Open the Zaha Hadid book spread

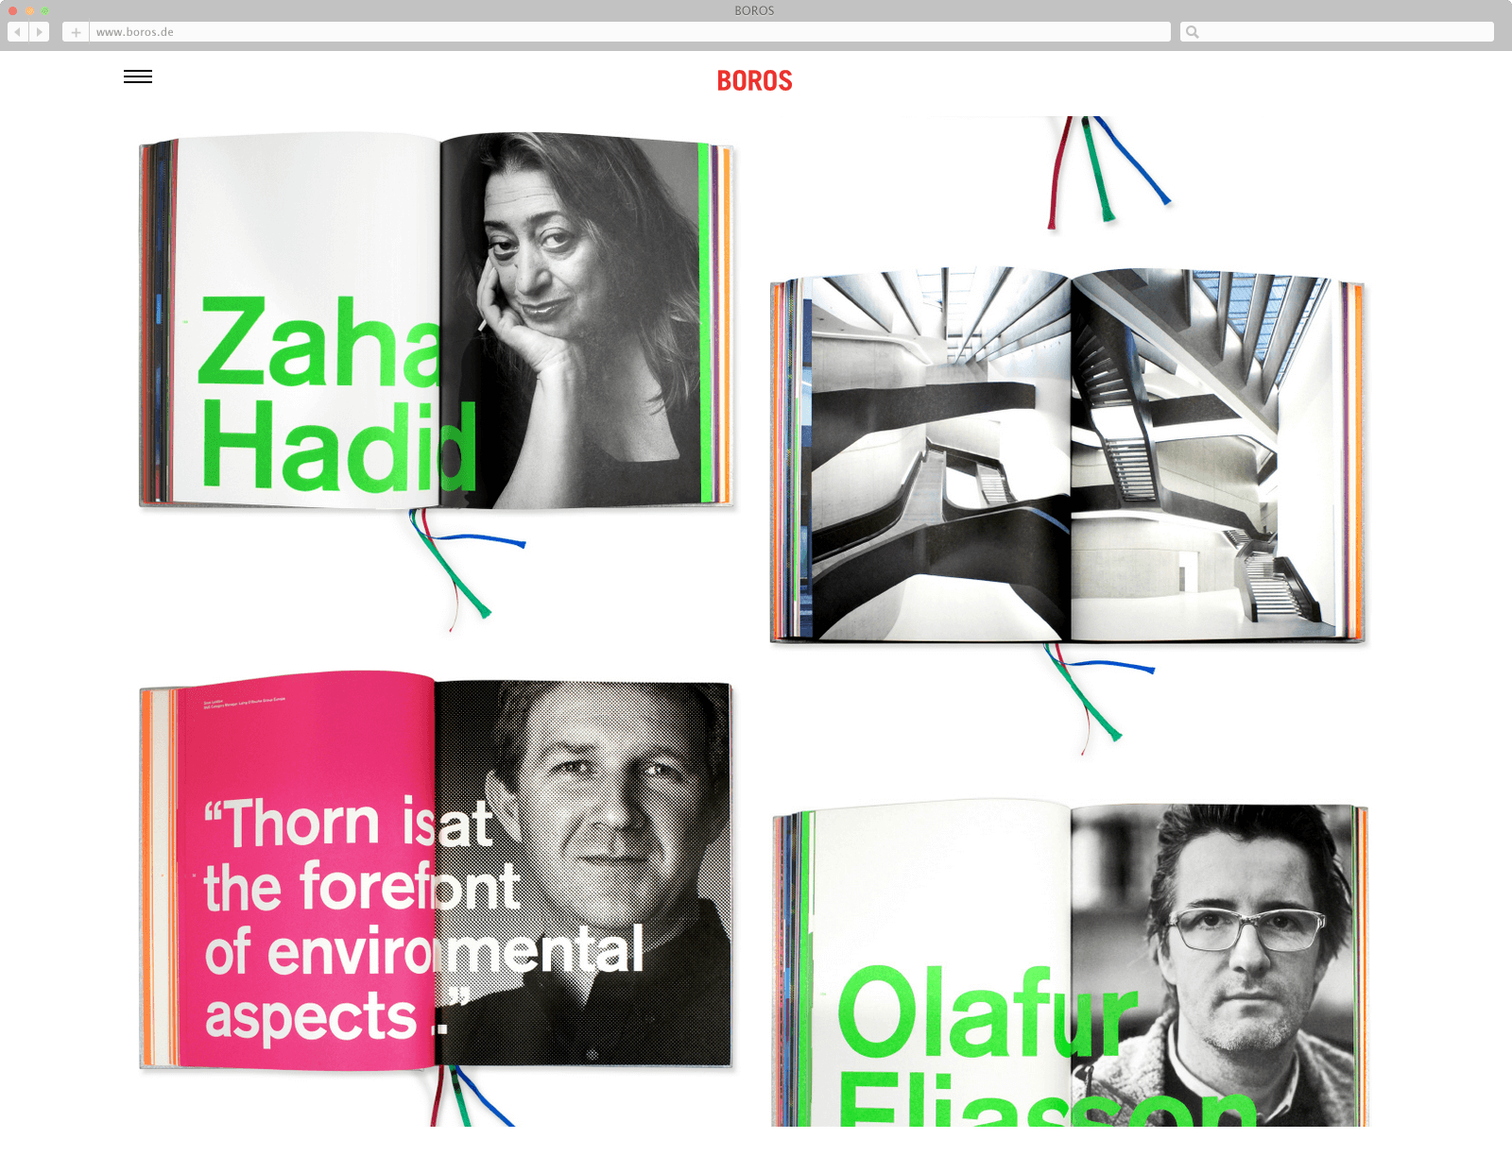pos(437,321)
